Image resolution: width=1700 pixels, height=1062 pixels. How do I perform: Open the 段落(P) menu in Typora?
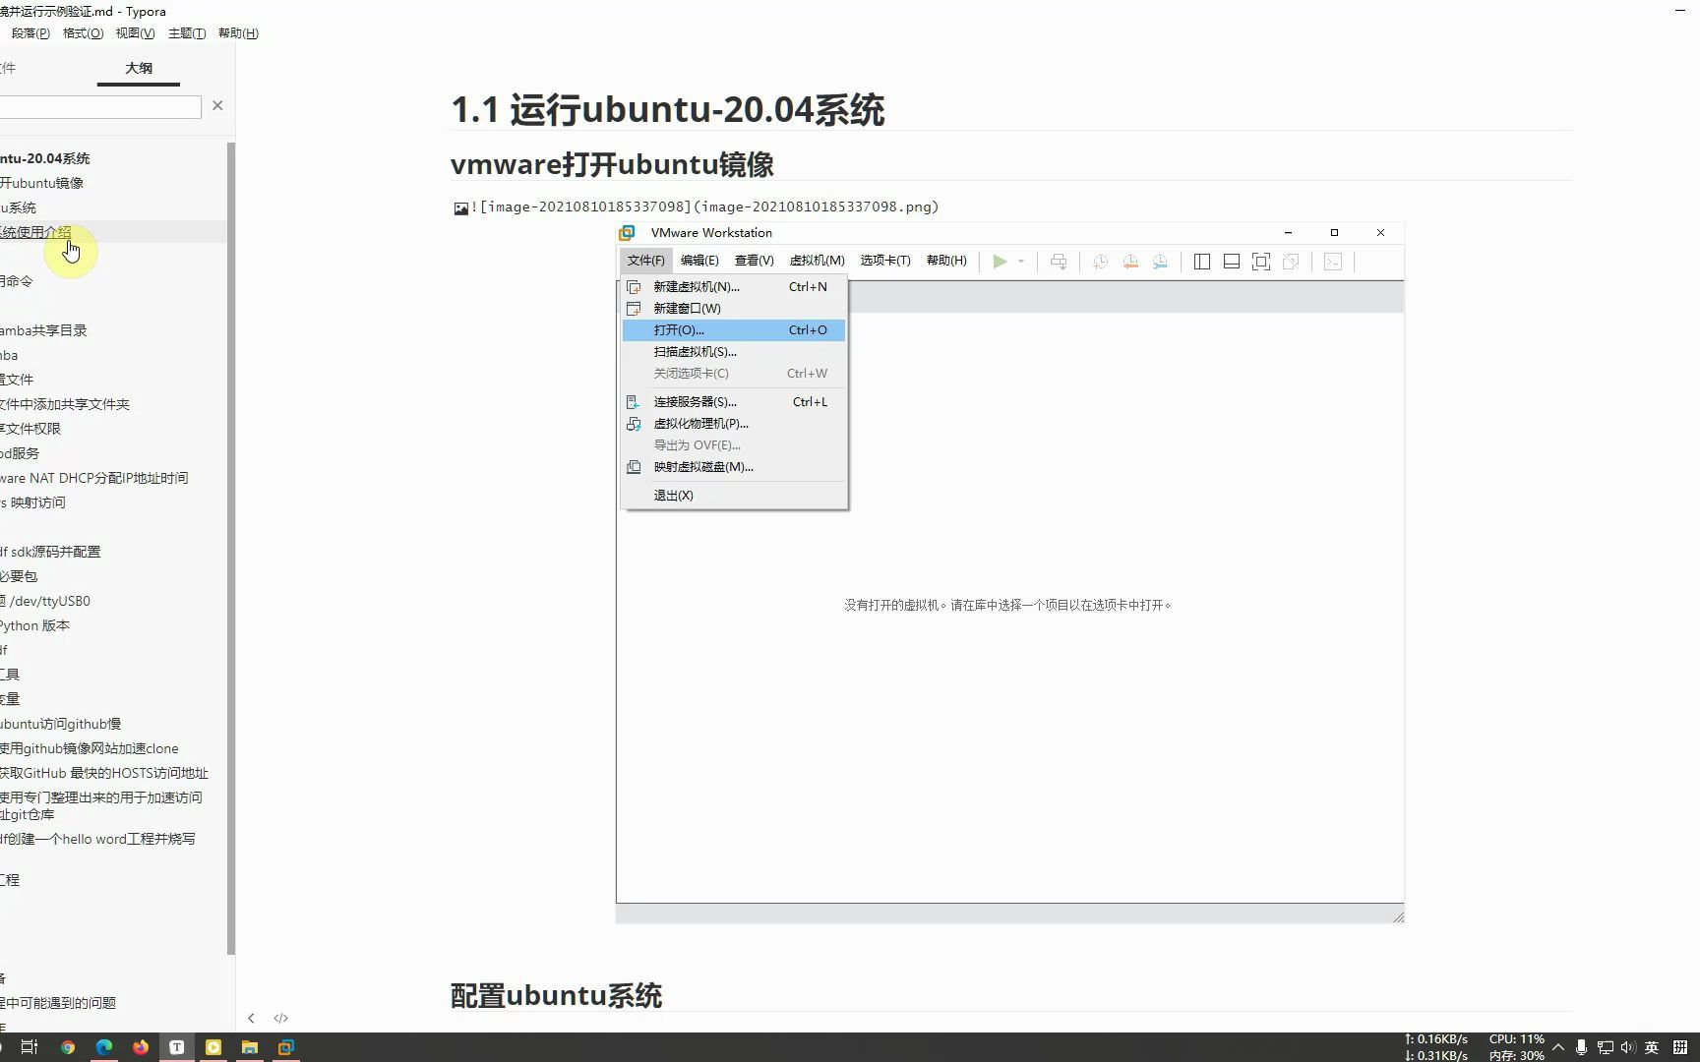30,33
